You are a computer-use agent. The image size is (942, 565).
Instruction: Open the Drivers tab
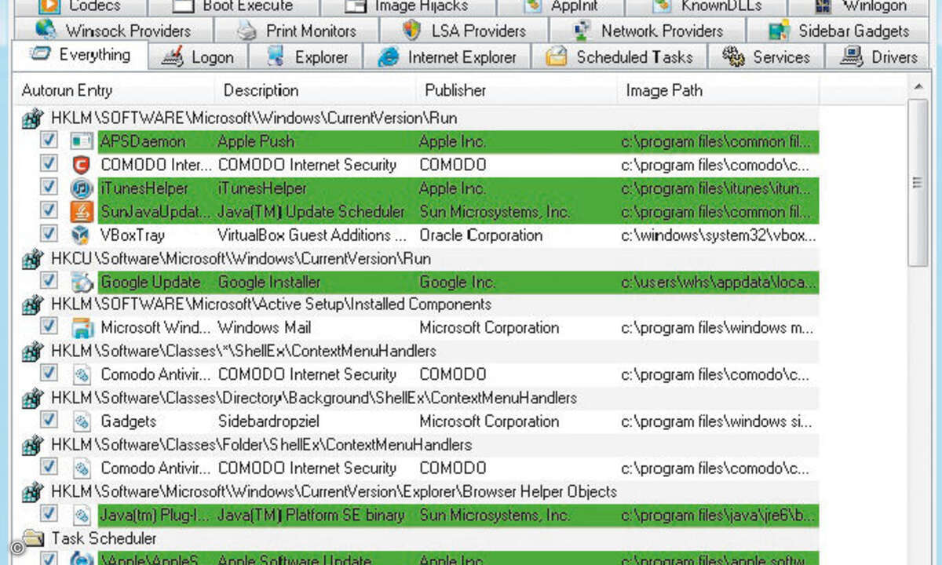click(878, 57)
